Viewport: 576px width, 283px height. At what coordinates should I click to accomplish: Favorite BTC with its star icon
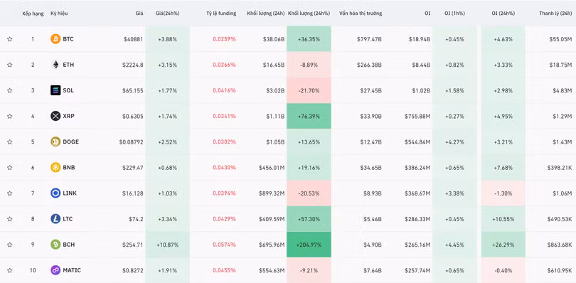pyautogui.click(x=9, y=39)
